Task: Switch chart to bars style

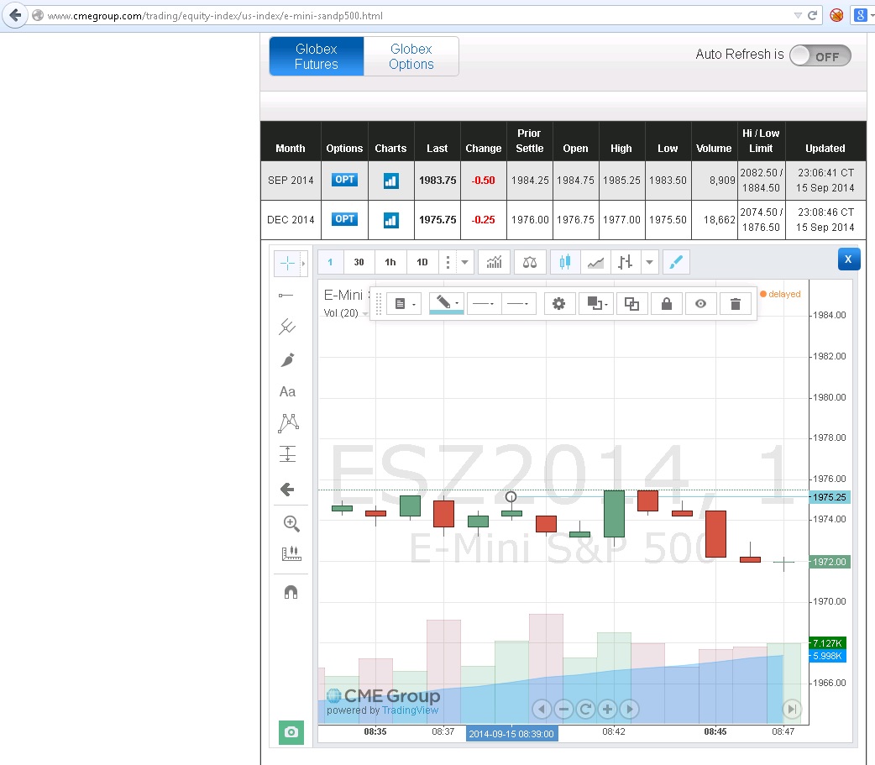Action: [625, 262]
